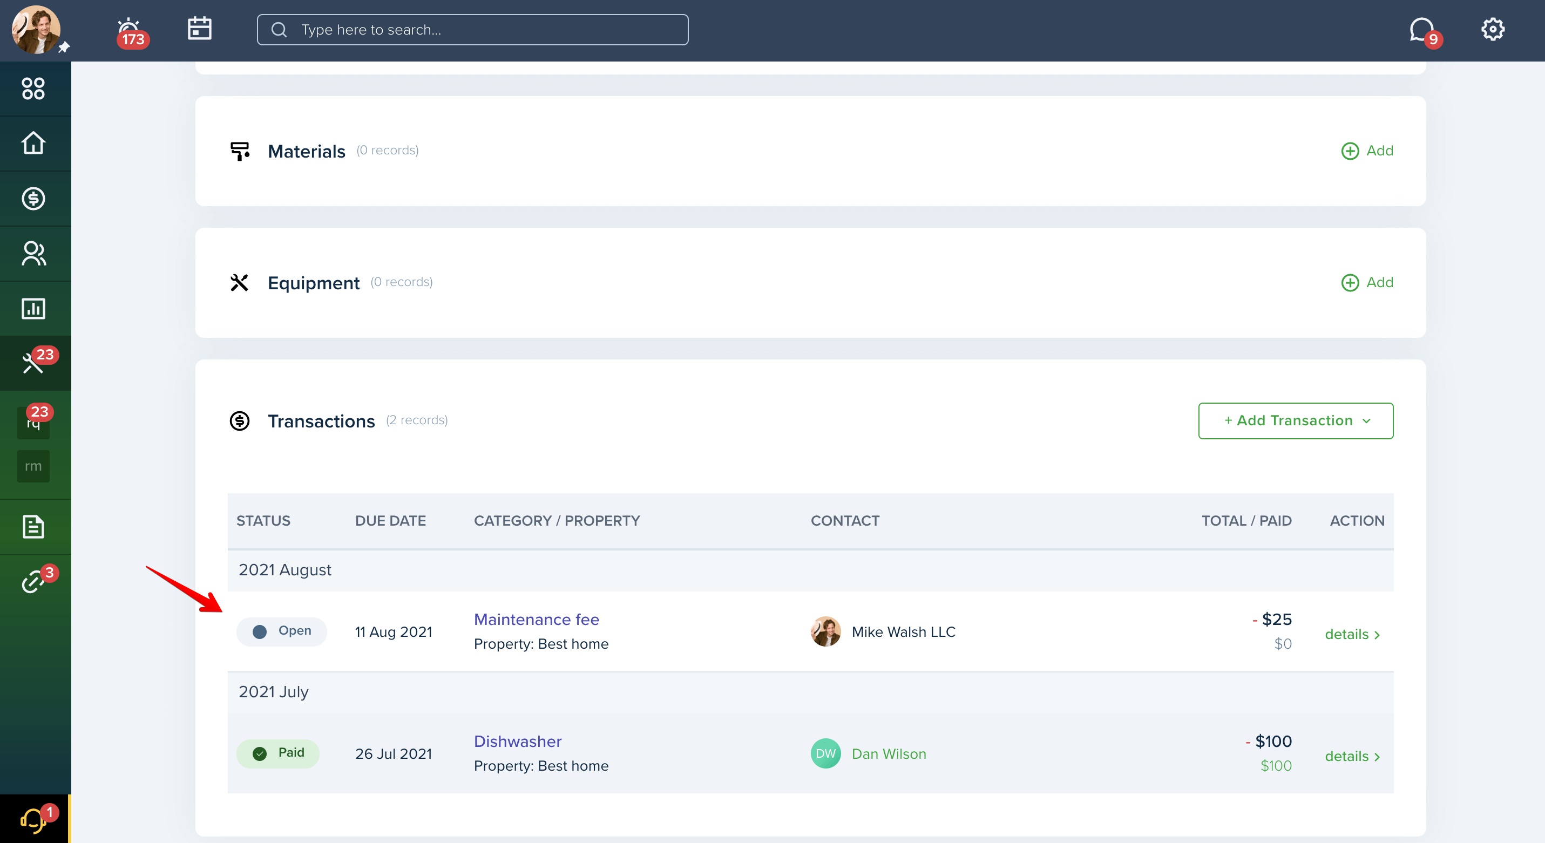Screen dimensions: 1545x843
Task: Open Documents file icon in sidebar
Action: point(33,527)
